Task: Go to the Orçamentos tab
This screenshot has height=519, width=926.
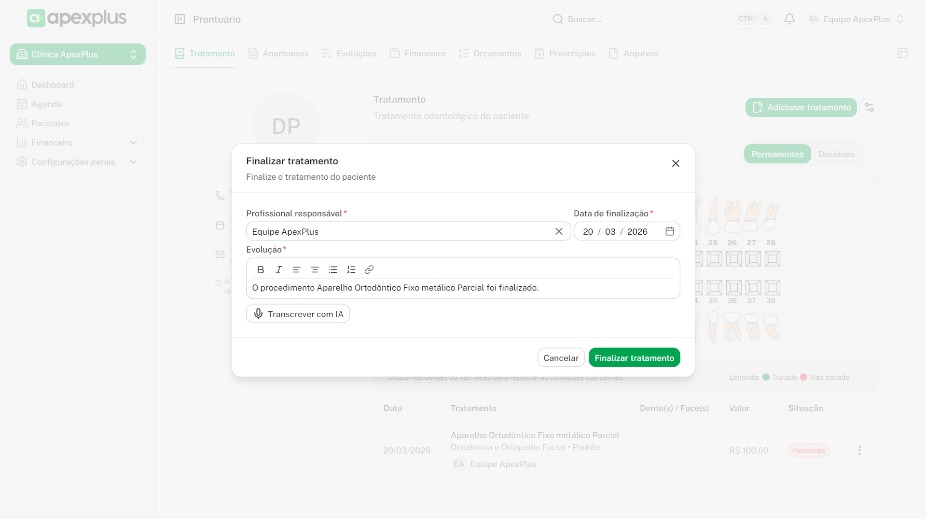Action: (x=490, y=53)
